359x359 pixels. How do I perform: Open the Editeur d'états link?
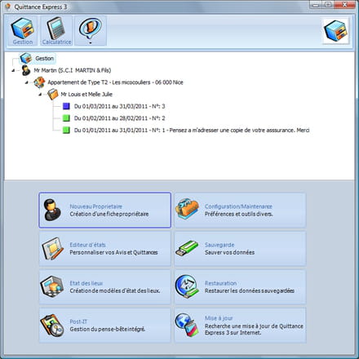(87, 245)
